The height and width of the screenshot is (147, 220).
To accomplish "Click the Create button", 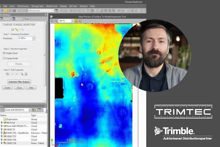I will 7,88.
